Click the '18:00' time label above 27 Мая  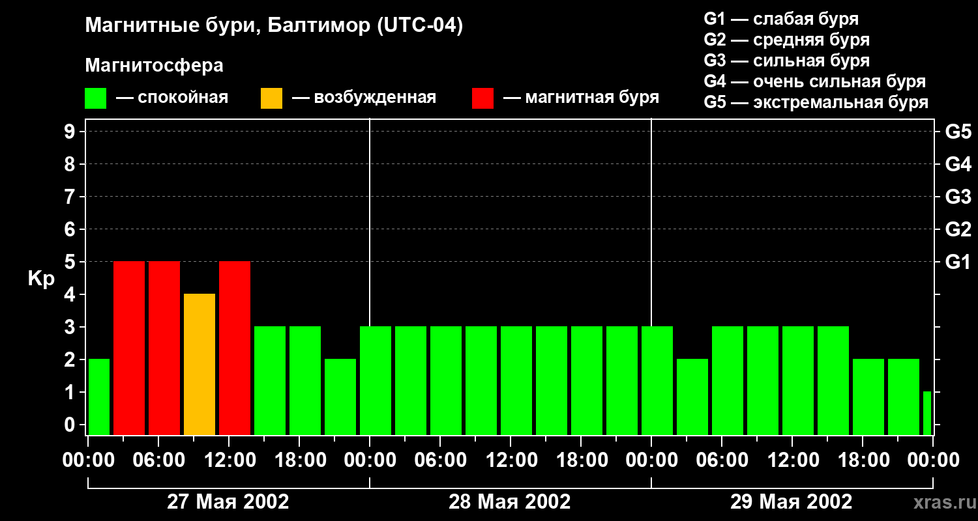tap(299, 460)
